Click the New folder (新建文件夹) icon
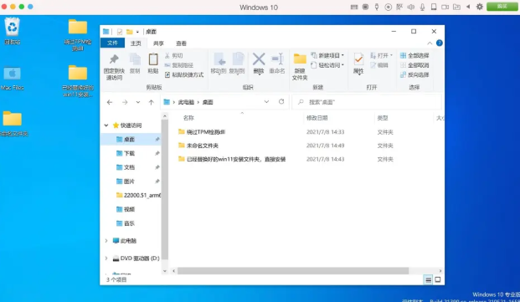This screenshot has width=520, height=302. tap(300, 59)
